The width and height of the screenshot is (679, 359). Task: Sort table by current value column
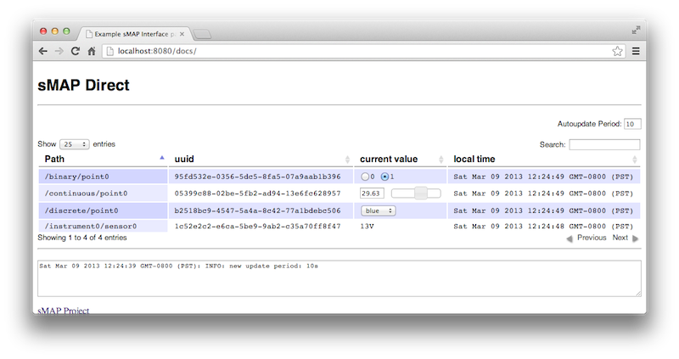click(400, 159)
